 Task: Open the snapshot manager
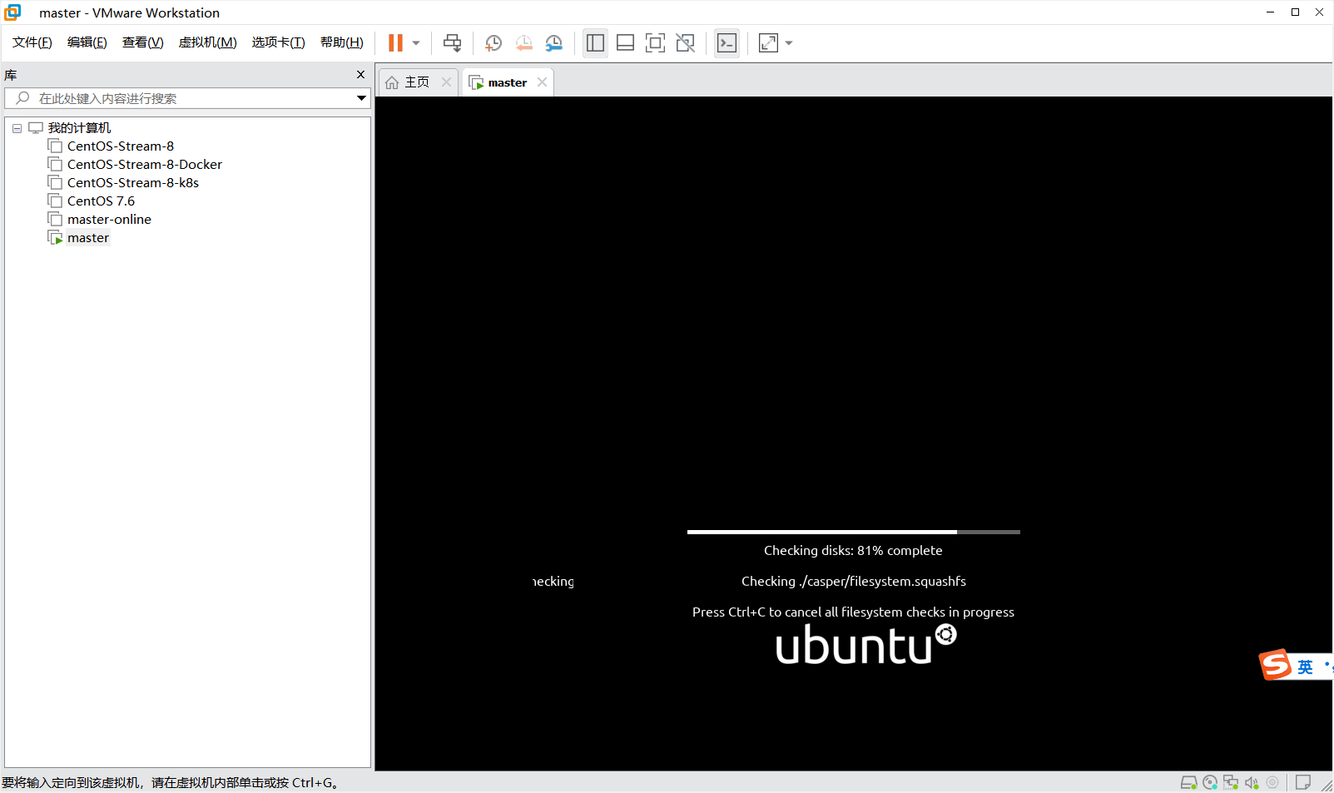click(x=553, y=43)
